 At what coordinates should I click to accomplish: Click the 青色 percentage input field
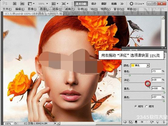(x=156, y=71)
